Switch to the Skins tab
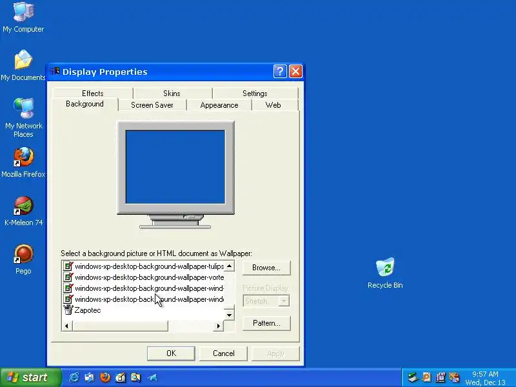Viewport: 516px width, 387px height. 172,94
